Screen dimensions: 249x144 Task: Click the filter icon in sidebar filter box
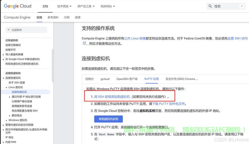click(x=9, y=30)
